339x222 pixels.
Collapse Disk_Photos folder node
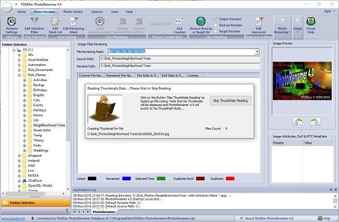(19, 75)
